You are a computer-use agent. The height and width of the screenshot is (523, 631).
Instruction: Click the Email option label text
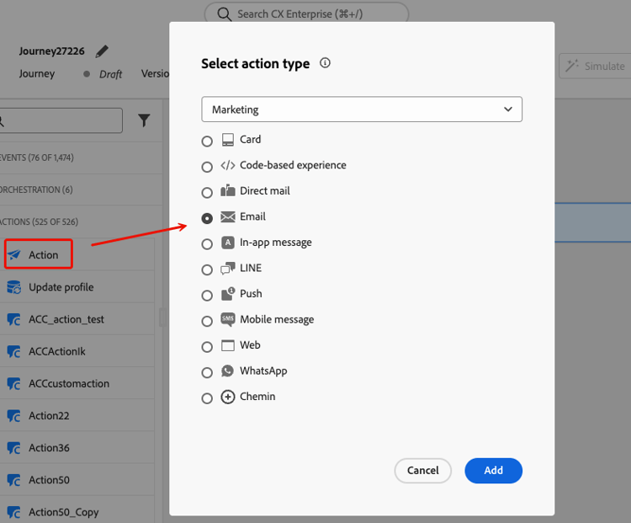click(x=252, y=216)
